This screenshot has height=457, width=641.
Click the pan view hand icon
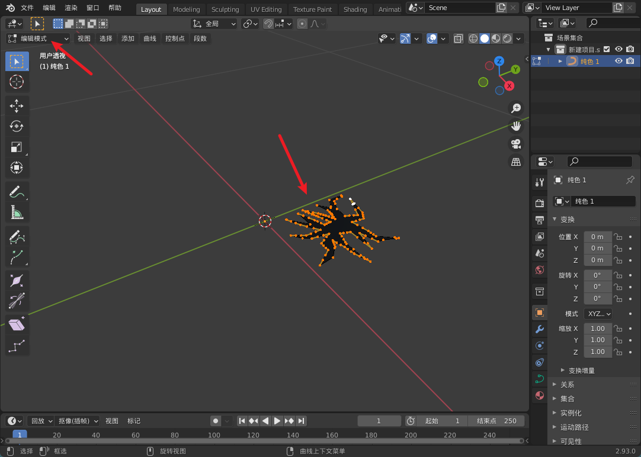coord(516,126)
